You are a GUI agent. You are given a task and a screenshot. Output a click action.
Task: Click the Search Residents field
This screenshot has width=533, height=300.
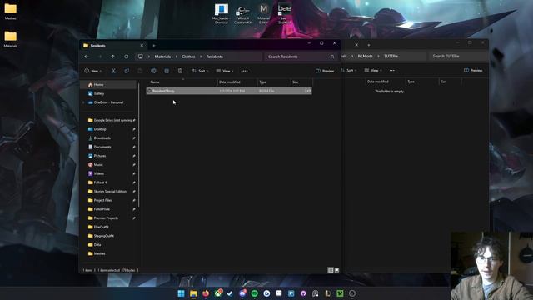(x=301, y=57)
